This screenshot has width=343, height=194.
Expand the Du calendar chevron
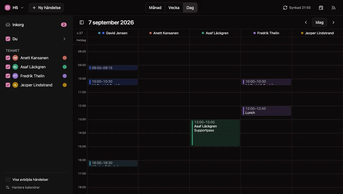(x=64, y=39)
